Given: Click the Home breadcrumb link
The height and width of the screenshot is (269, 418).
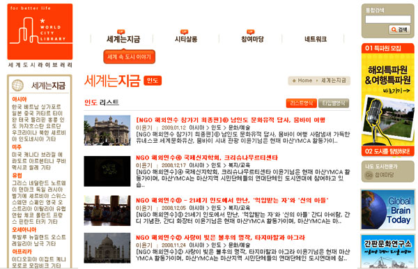Looking at the screenshot, I should pos(305,80).
